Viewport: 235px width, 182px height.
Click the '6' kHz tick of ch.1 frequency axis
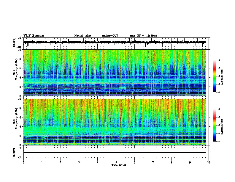coord(20,68)
